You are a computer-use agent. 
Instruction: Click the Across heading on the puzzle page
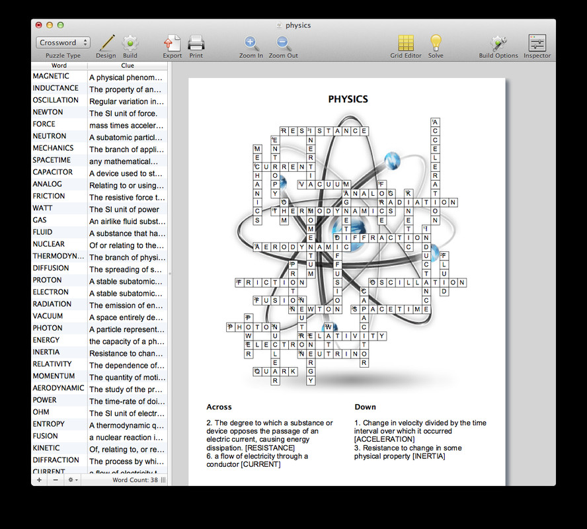coord(219,407)
